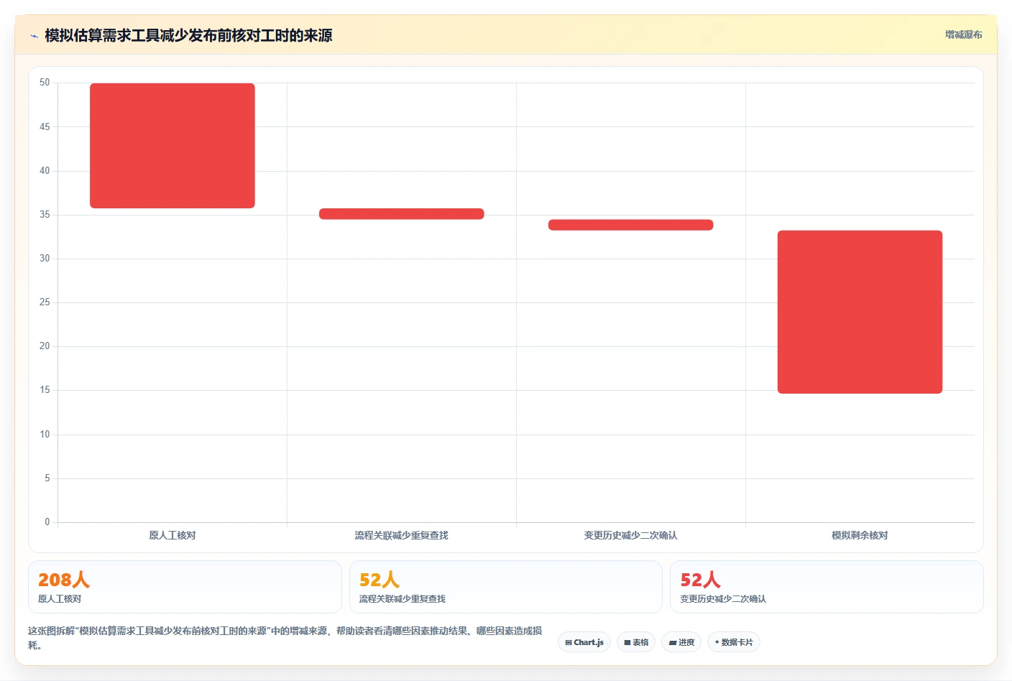Select the 原人工核对 waterfall bar
Screen dimensions: 1012x681
(x=172, y=146)
